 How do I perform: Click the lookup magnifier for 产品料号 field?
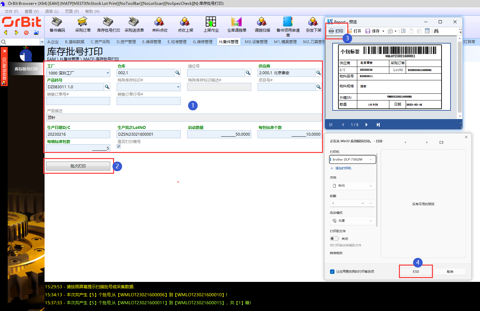(x=107, y=87)
